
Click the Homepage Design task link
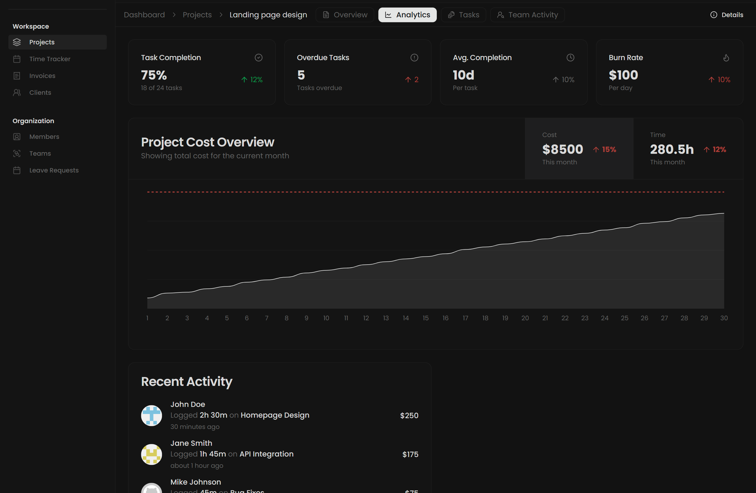point(275,415)
